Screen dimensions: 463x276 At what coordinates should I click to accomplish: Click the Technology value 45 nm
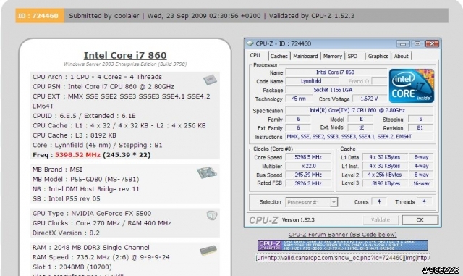299,99
